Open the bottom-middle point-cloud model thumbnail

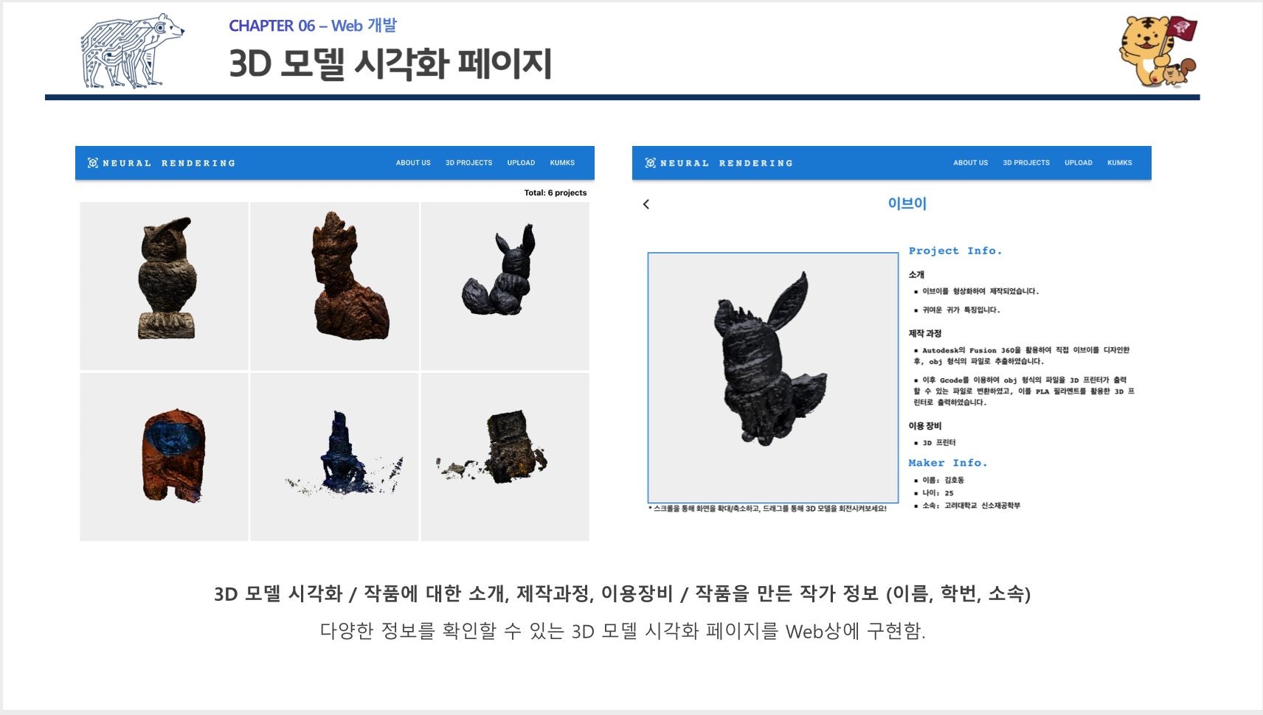[334, 456]
